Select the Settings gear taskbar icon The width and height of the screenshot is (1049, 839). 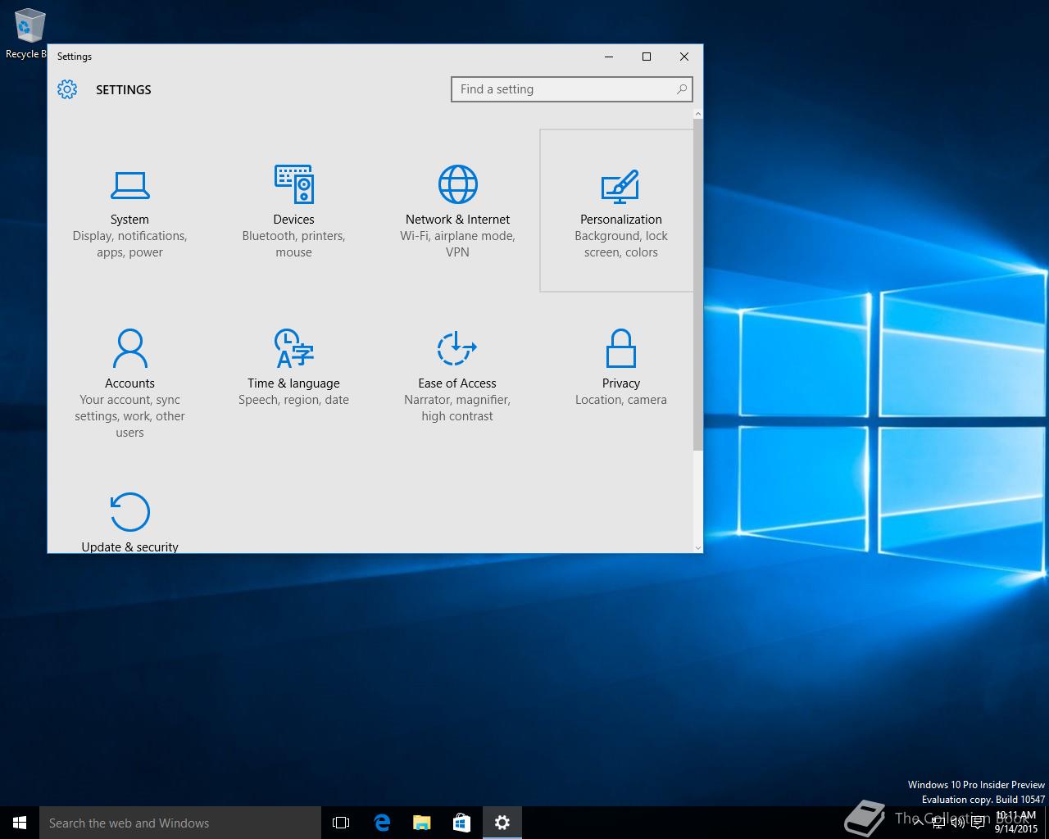pos(502,823)
